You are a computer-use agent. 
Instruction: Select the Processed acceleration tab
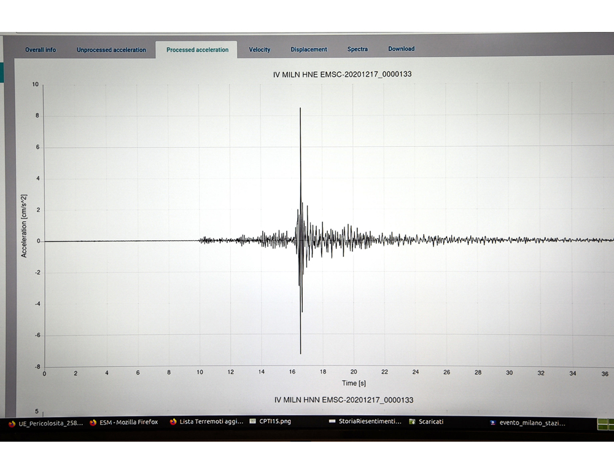[197, 50]
